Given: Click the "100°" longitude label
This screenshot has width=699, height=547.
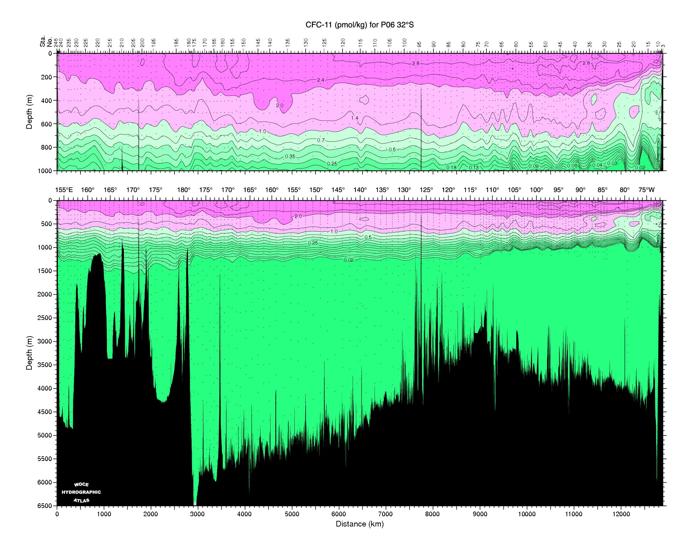Looking at the screenshot, I should coord(536,190).
